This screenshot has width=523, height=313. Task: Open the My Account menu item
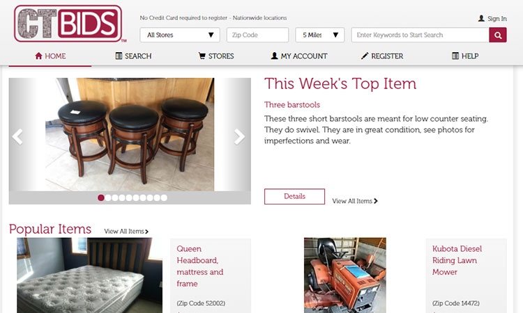[x=299, y=56]
